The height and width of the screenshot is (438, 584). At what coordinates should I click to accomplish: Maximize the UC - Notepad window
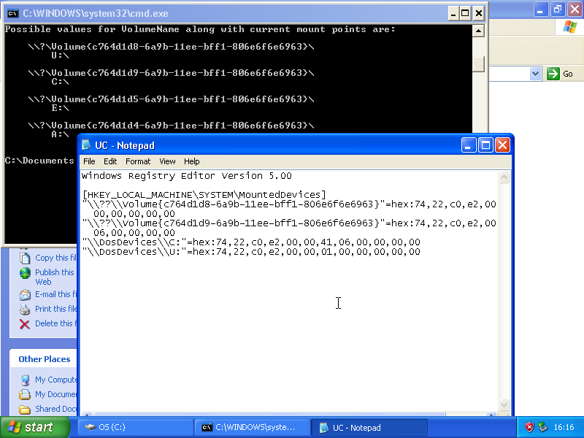[485, 145]
